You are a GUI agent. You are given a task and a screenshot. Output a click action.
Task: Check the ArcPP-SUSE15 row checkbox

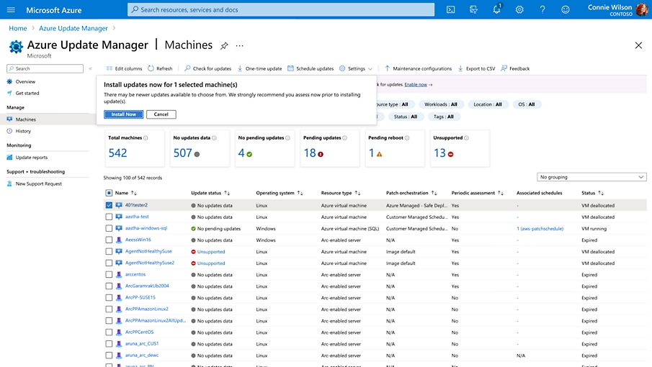[109, 298]
